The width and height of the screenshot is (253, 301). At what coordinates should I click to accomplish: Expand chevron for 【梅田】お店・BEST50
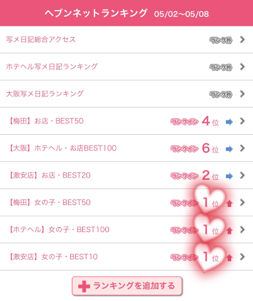pos(242,121)
